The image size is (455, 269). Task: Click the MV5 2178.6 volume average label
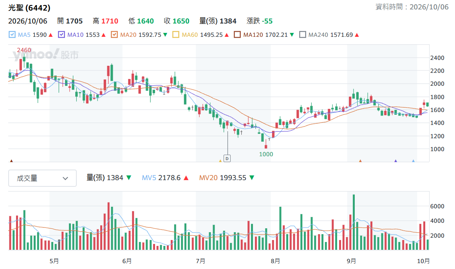pos(161,178)
